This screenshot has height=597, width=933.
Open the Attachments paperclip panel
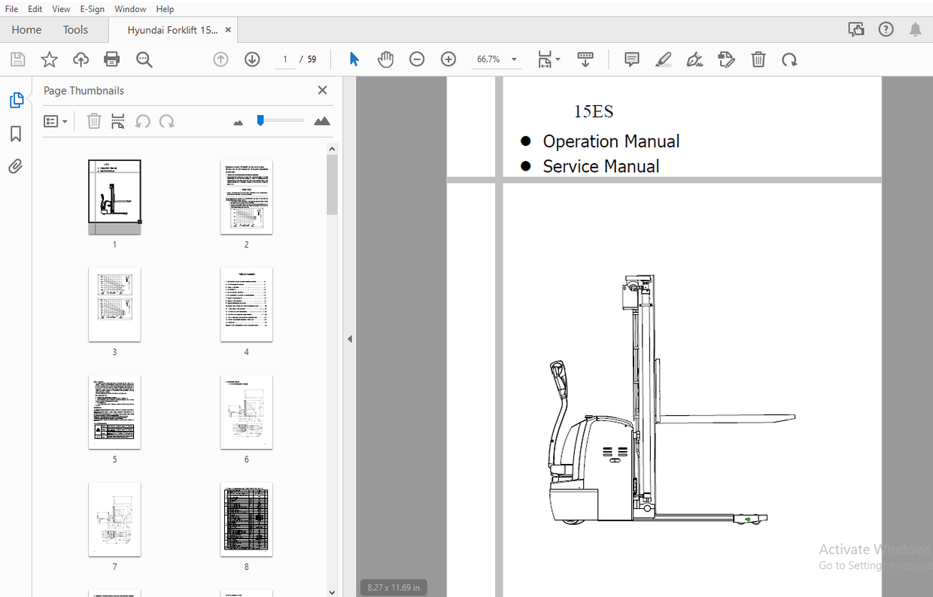click(x=16, y=166)
